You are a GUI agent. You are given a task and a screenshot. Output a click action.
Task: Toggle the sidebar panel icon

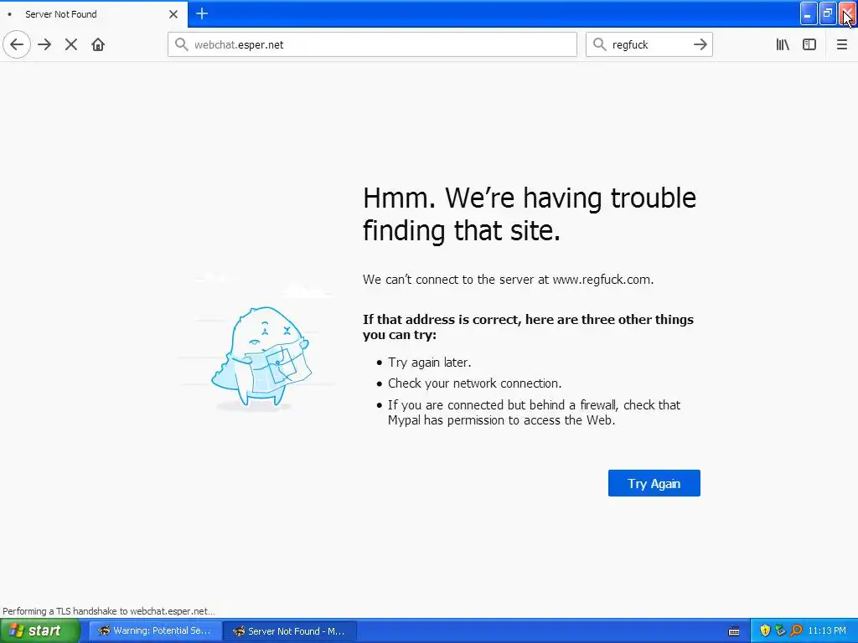pyautogui.click(x=809, y=44)
